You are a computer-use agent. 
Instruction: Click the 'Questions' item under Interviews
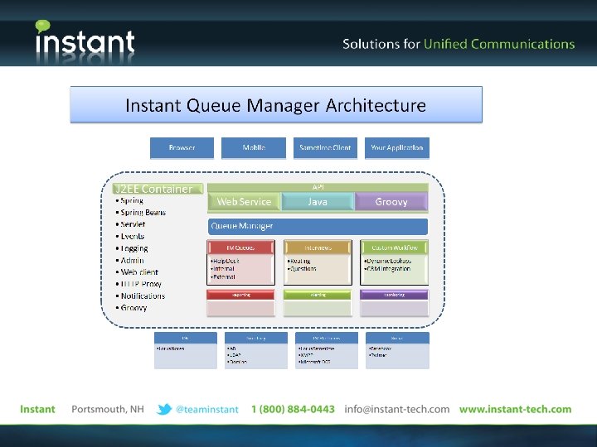coord(302,269)
